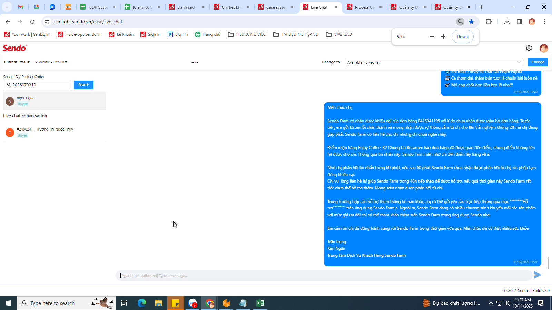This screenshot has height=310, width=552.
Task: Click the 11/10/2025 11:27 message timestamp
Action: click(525, 262)
